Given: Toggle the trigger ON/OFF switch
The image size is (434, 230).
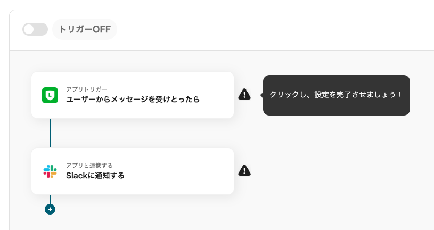Looking at the screenshot, I should tap(35, 29).
